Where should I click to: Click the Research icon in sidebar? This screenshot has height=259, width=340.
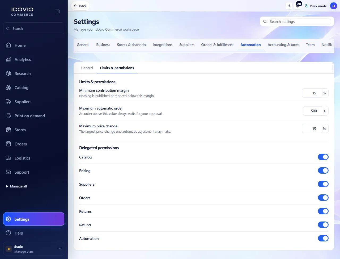pyautogui.click(x=8, y=73)
